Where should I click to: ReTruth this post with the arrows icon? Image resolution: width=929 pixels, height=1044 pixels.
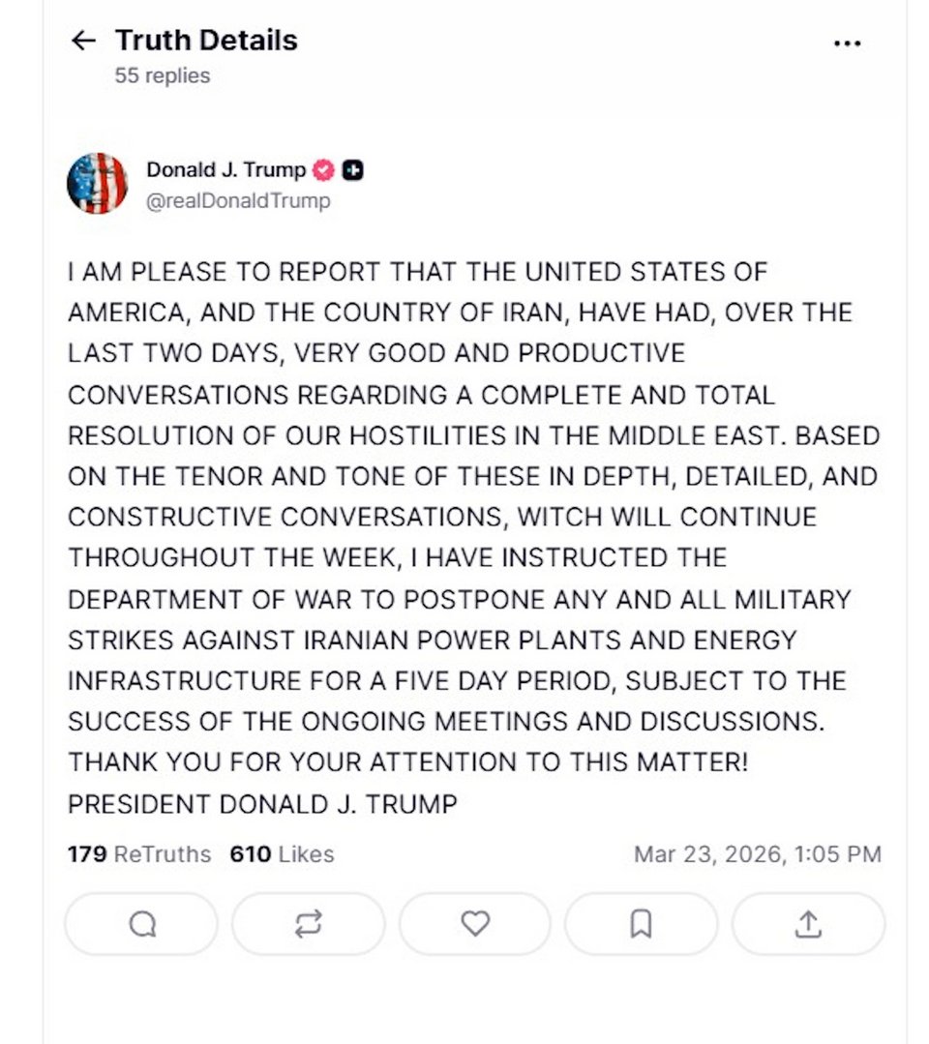tap(308, 925)
